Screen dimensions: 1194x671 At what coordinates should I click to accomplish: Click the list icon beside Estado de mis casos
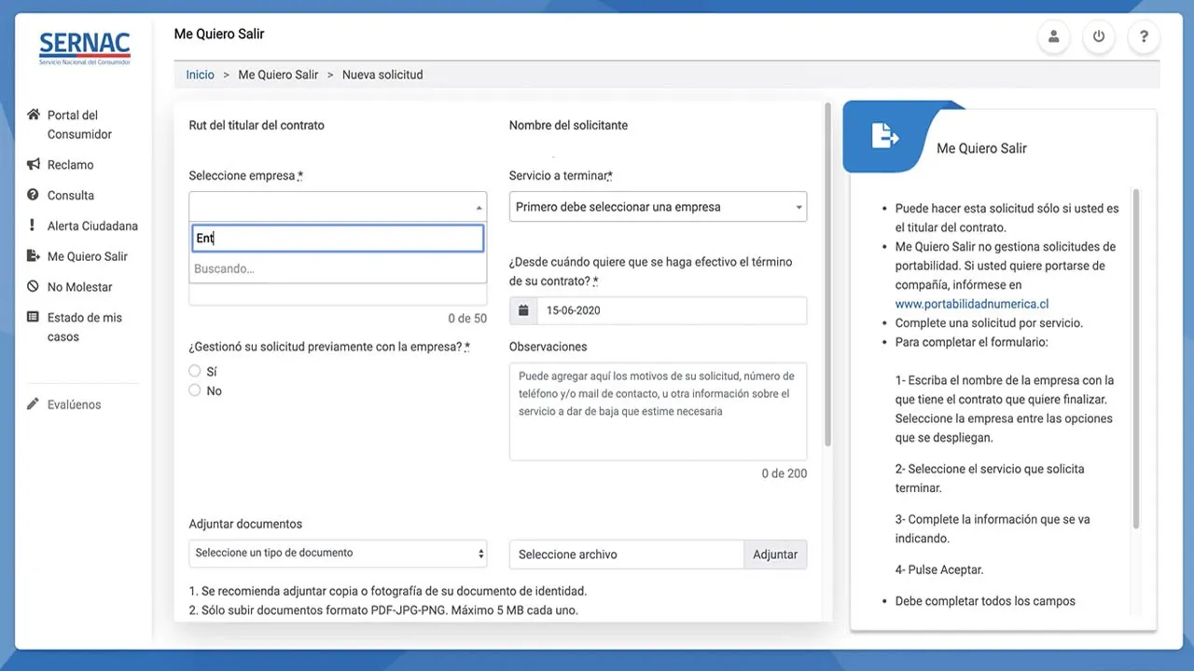tap(34, 318)
